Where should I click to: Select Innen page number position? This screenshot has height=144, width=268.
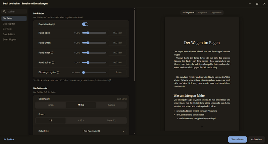(51, 105)
